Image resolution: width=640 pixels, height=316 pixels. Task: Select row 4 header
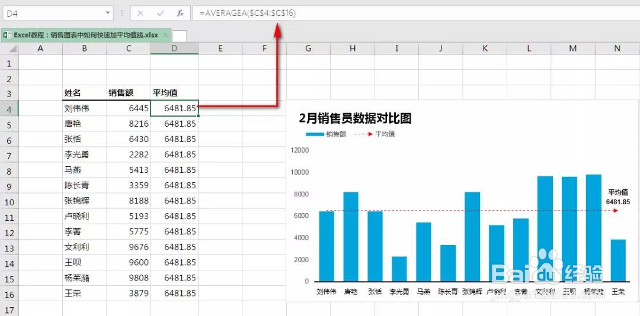pyautogui.click(x=9, y=109)
